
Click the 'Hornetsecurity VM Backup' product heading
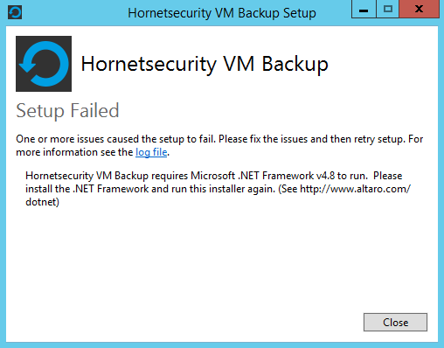[x=205, y=64]
